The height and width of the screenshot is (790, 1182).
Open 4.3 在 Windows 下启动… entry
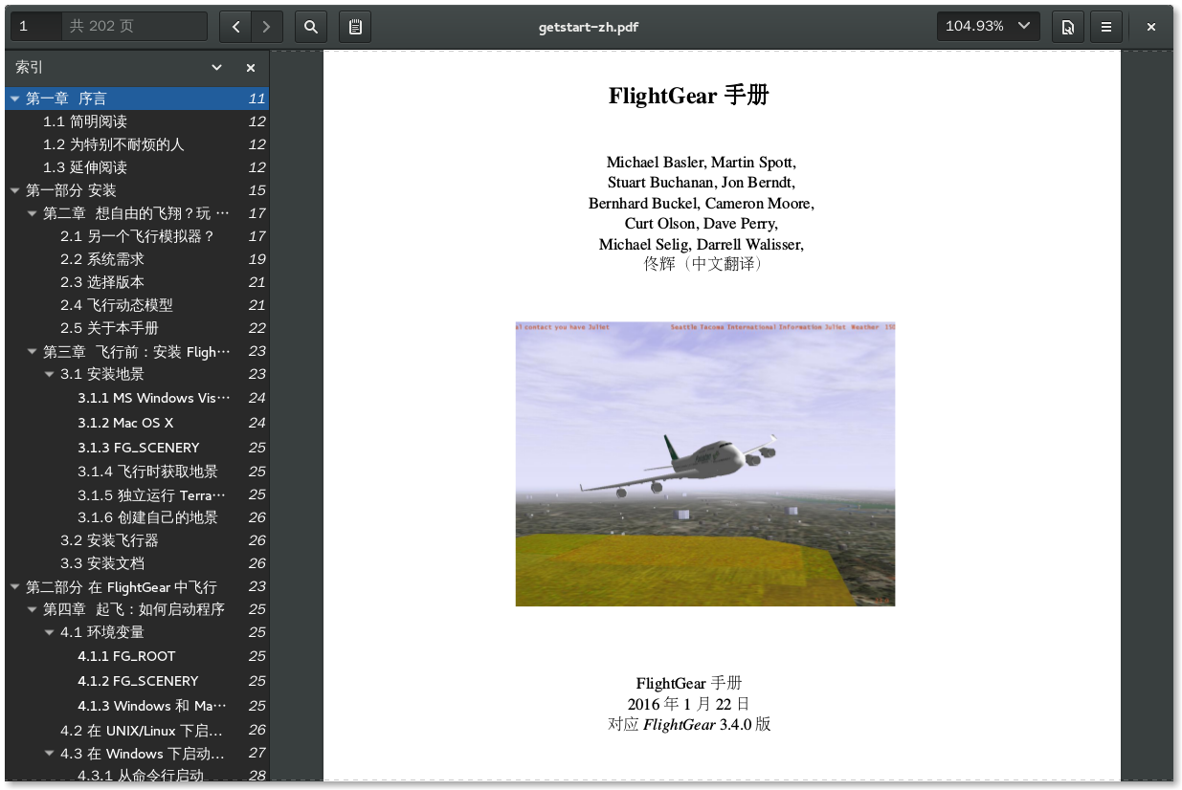pyautogui.click(x=137, y=754)
